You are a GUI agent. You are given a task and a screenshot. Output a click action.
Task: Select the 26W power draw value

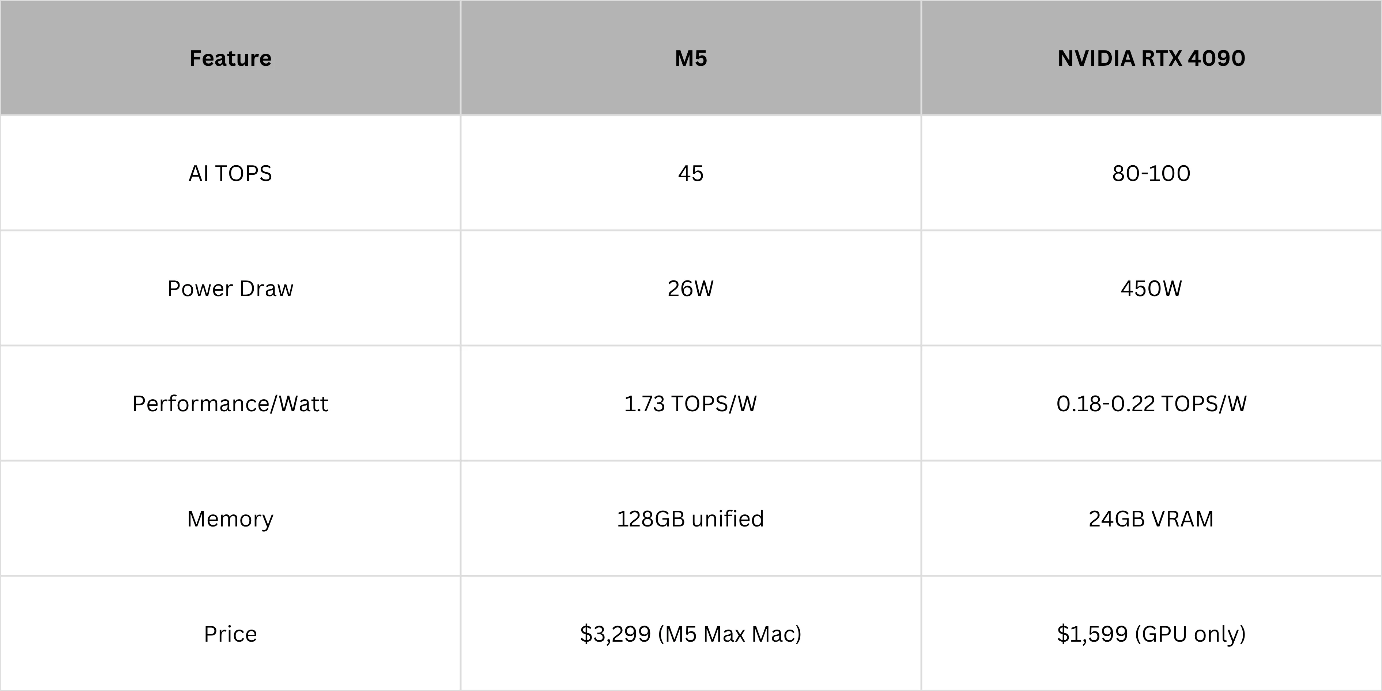coord(691,288)
